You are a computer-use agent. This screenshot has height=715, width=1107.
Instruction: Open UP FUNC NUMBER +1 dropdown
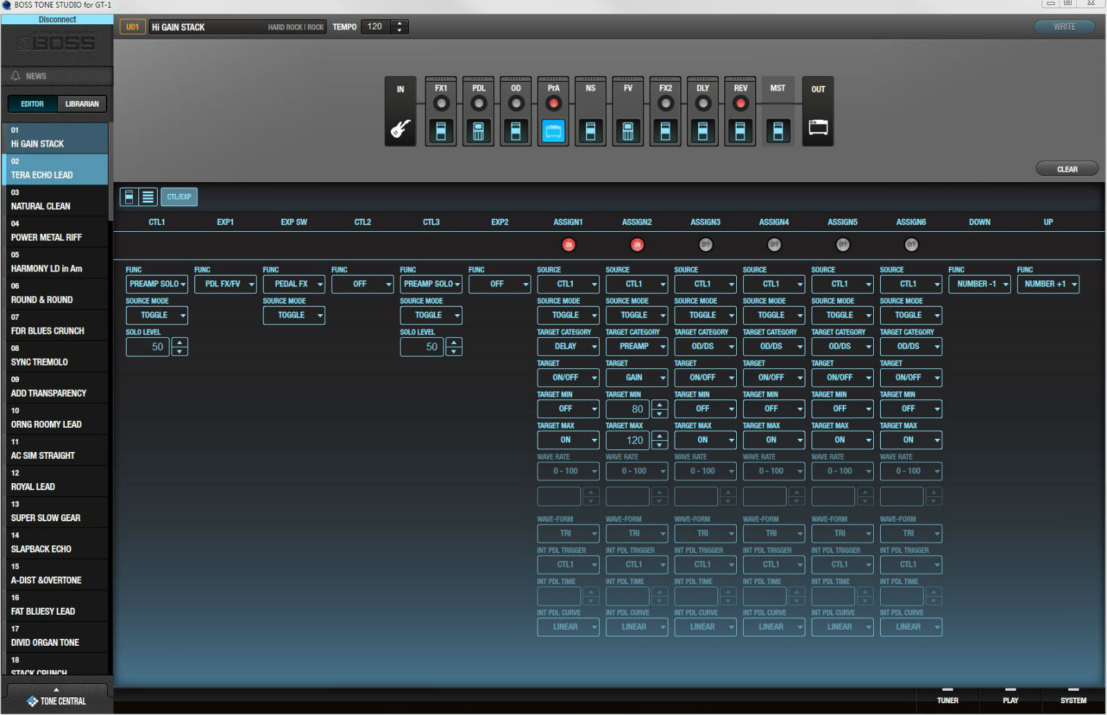pyautogui.click(x=1047, y=284)
